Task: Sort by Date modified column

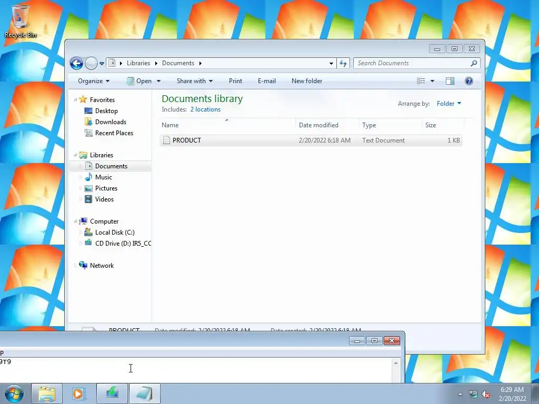Action: pos(326,125)
